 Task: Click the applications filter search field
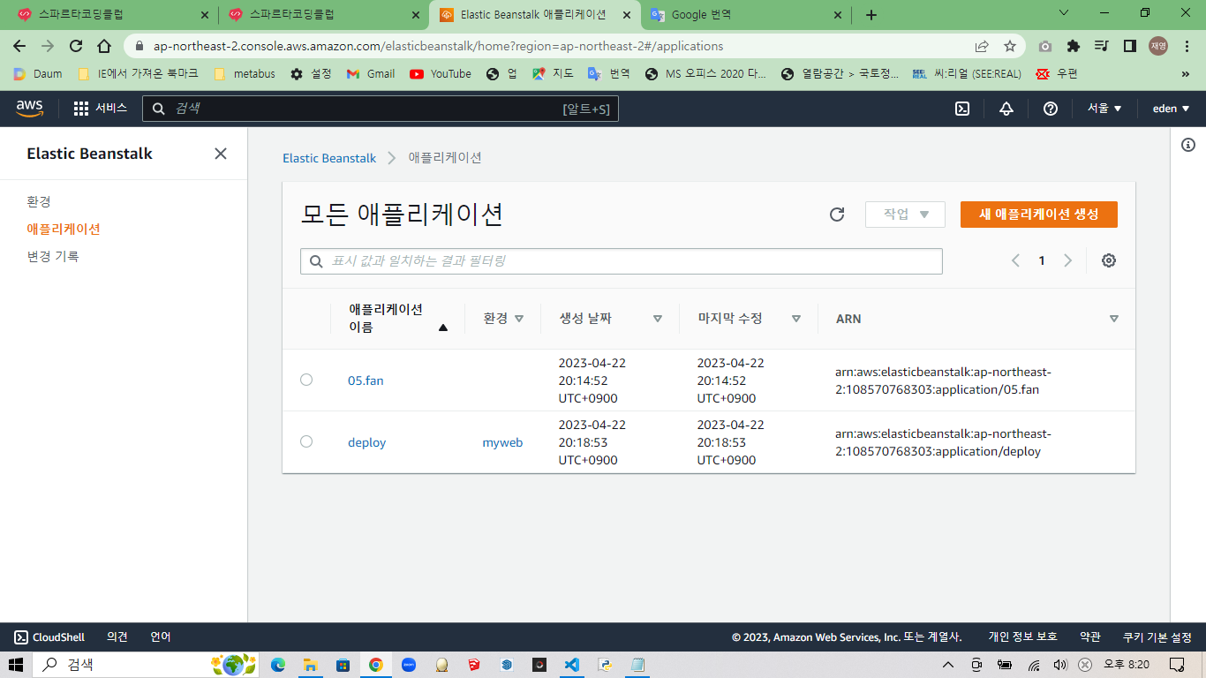pyautogui.click(x=622, y=261)
